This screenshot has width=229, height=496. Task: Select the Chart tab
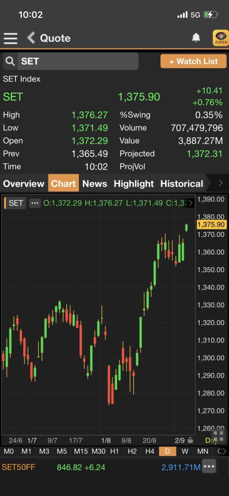click(63, 184)
